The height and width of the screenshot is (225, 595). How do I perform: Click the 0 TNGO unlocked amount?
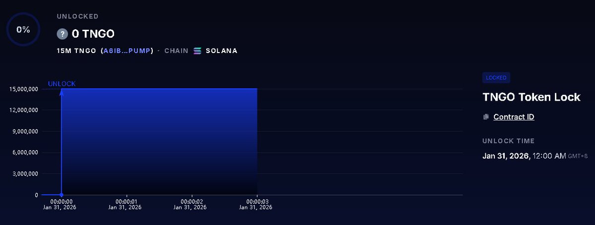93,34
